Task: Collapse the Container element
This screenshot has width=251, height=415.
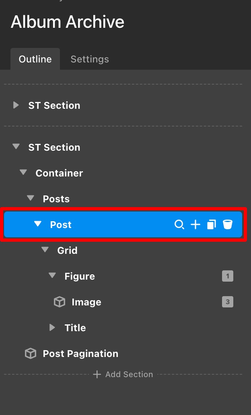Action: [23, 173]
